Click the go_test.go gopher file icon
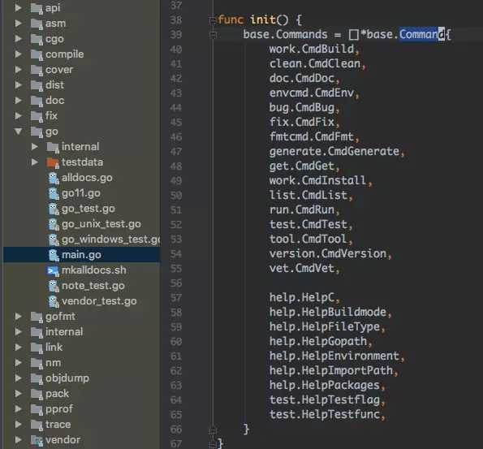The height and width of the screenshot is (449, 483). (54, 209)
